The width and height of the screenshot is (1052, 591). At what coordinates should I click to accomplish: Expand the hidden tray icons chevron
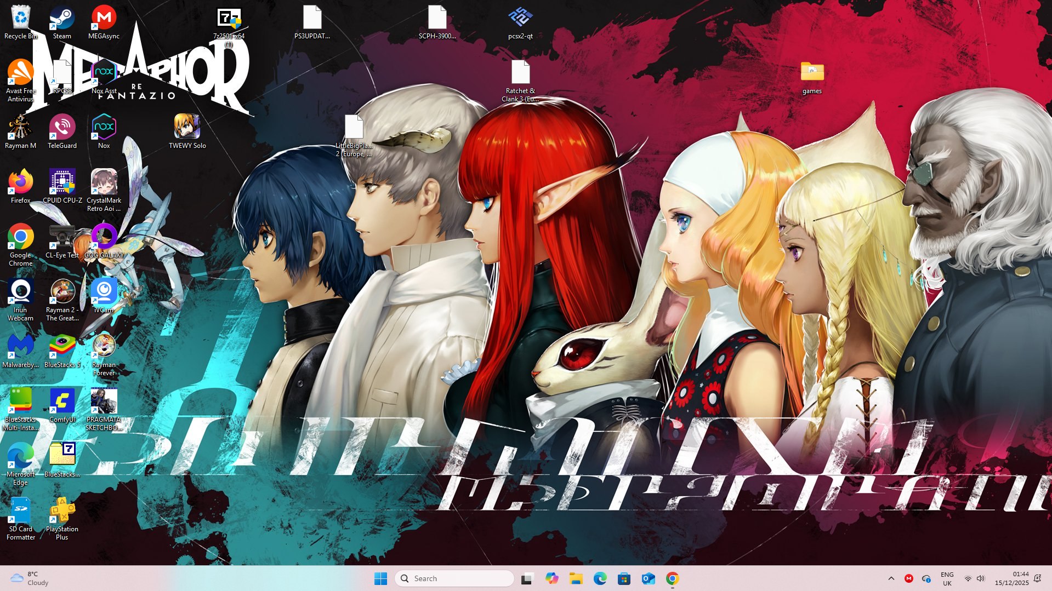891,578
